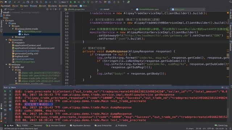
Task: Click the Paste toolbar icon
Action: coord(32,2)
